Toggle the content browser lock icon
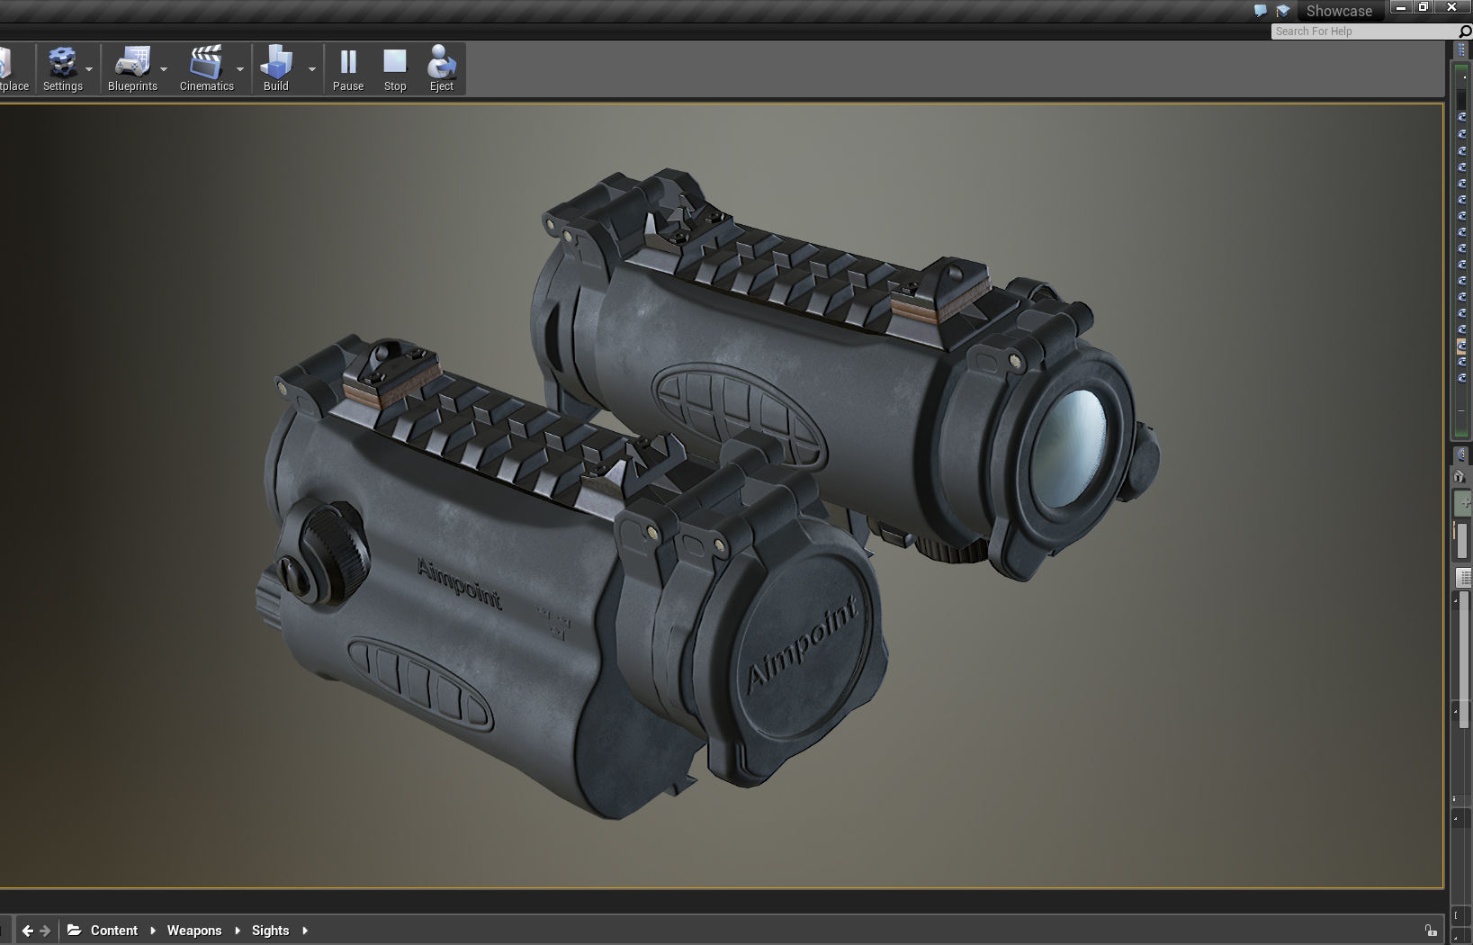The width and height of the screenshot is (1473, 945). [x=1431, y=931]
